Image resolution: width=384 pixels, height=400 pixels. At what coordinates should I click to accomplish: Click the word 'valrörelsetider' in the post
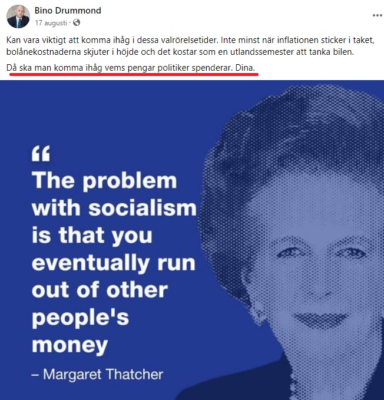(190, 40)
